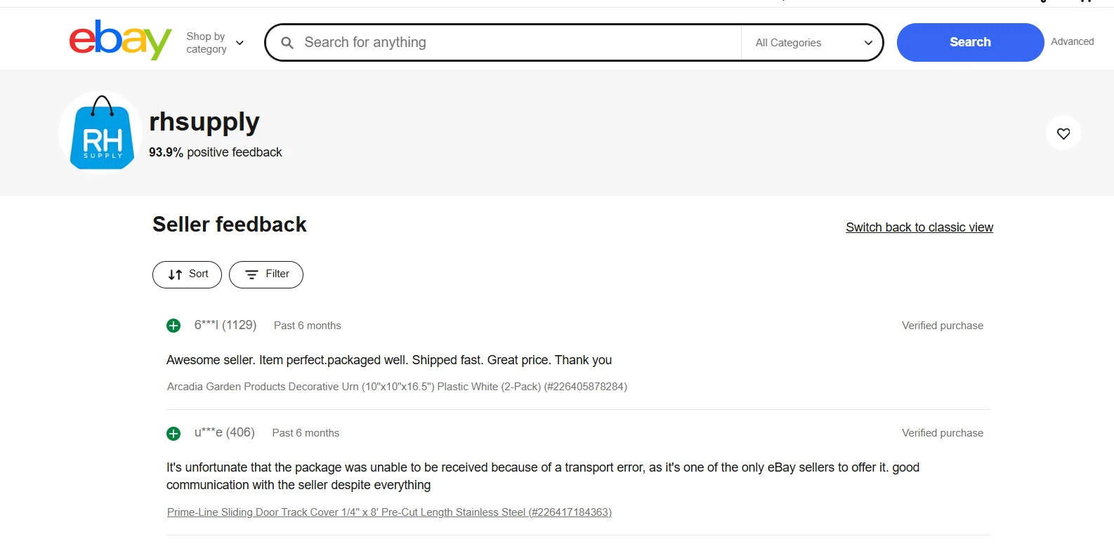Click the eBay logo
This screenshot has width=1114, height=546.
tap(120, 40)
